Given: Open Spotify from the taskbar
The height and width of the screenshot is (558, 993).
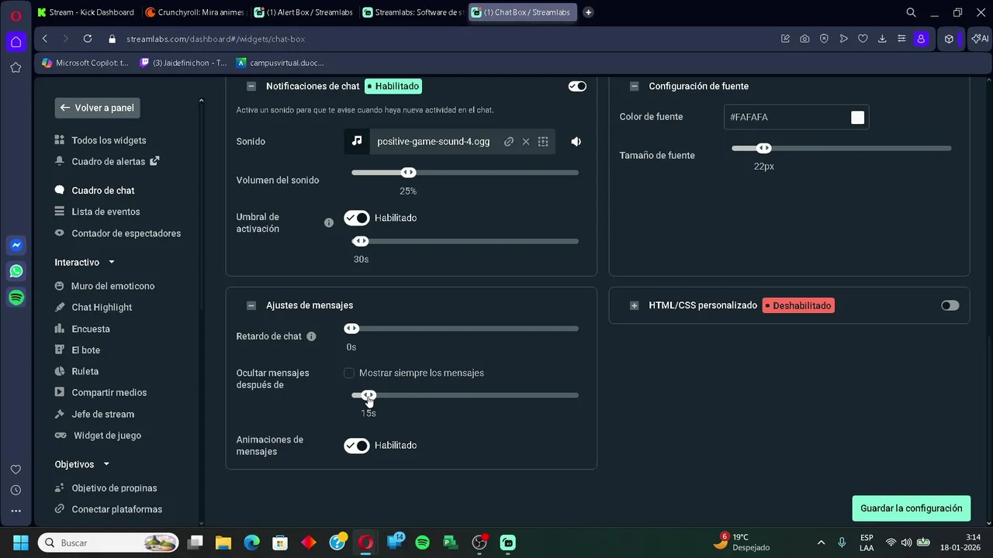Looking at the screenshot, I should tap(422, 542).
